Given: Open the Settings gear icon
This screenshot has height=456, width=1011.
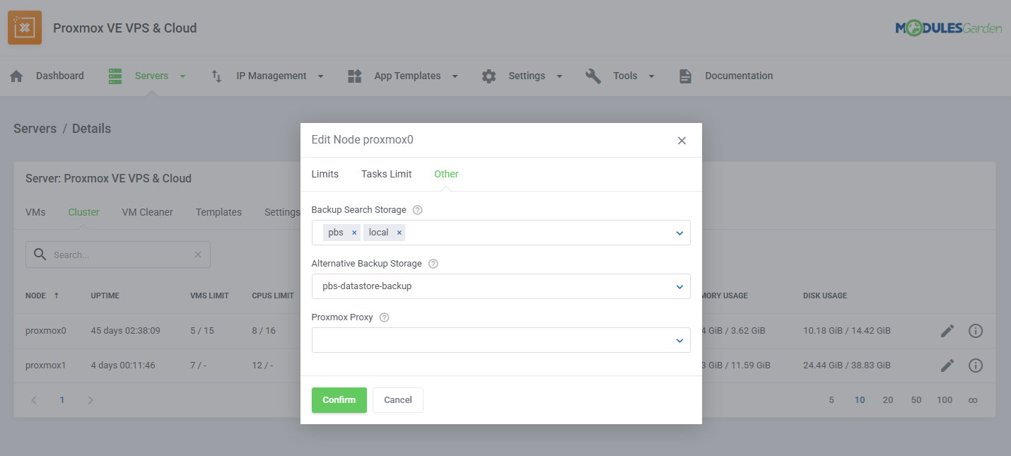Looking at the screenshot, I should point(489,76).
